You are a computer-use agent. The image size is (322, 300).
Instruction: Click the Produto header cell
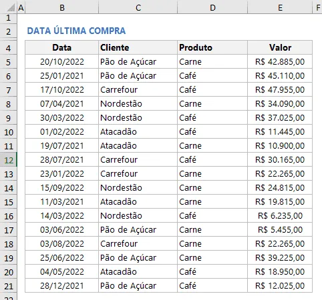coord(212,47)
